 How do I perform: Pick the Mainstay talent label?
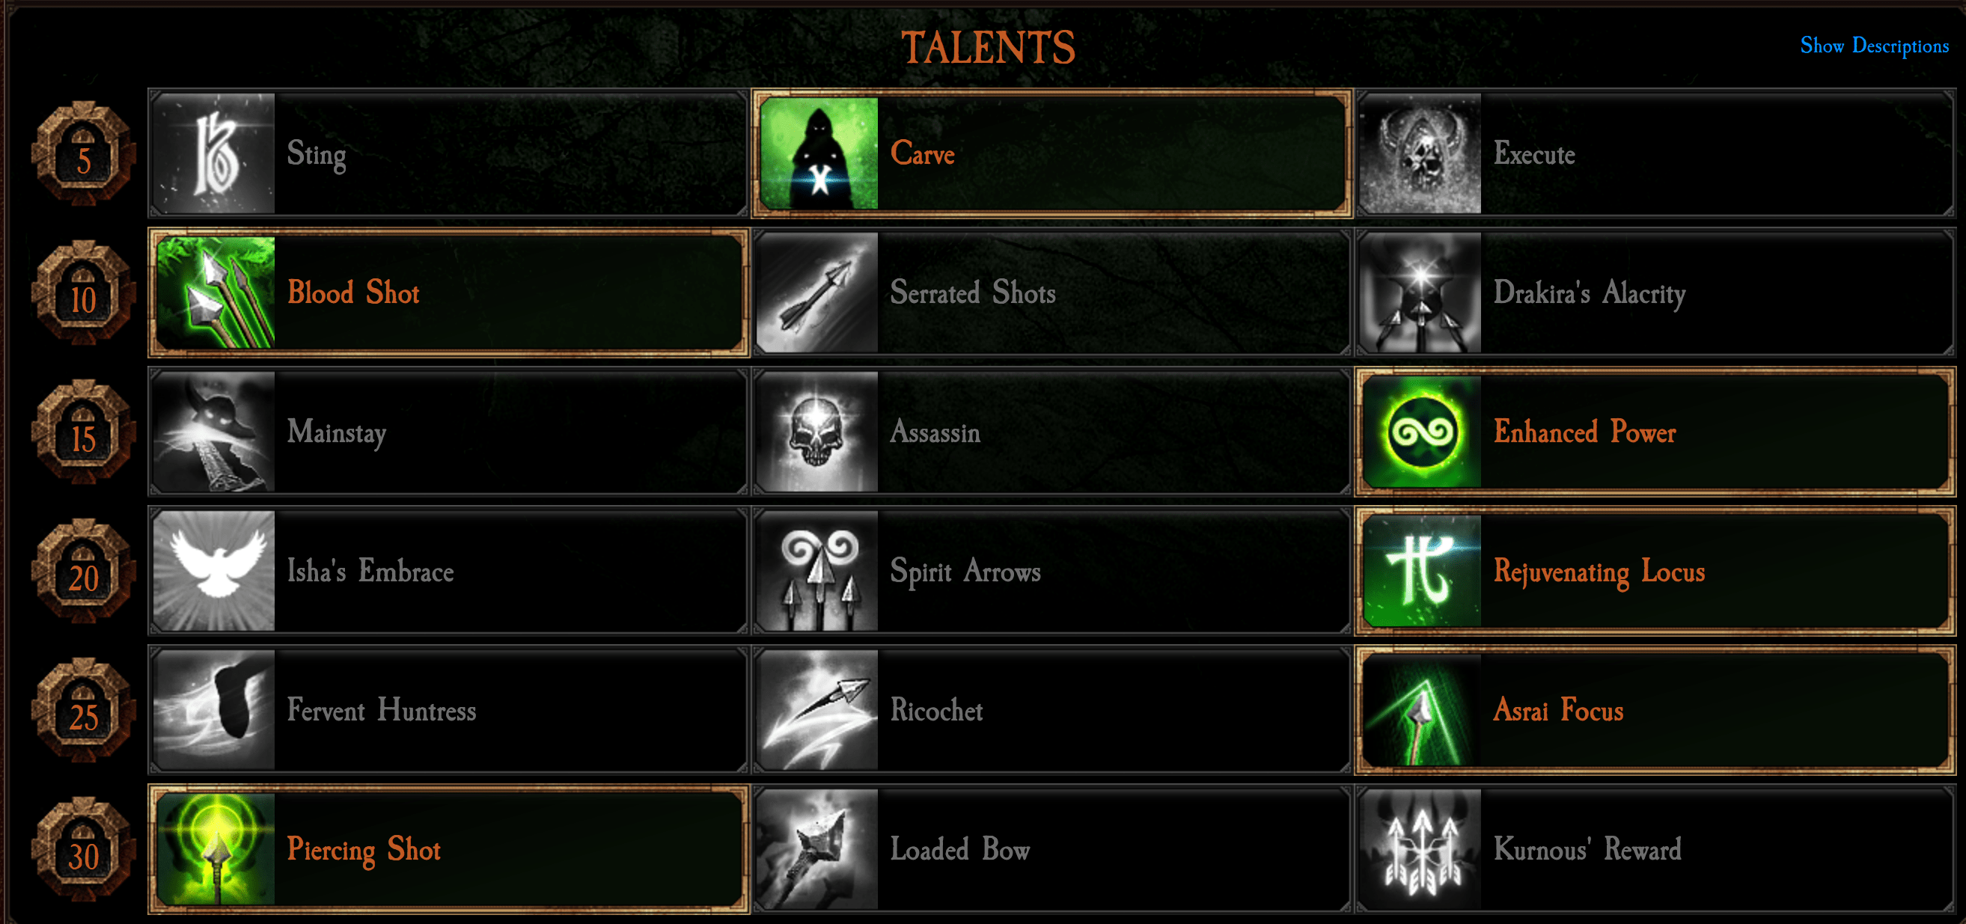coord(337,432)
